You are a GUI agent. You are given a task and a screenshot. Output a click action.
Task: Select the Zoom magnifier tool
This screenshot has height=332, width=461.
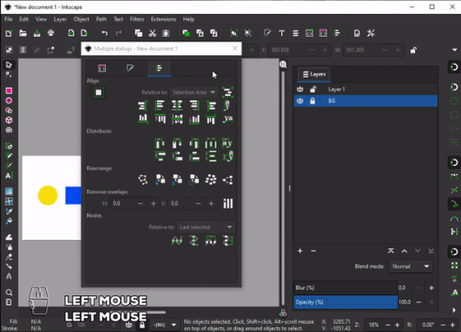pos(9,292)
